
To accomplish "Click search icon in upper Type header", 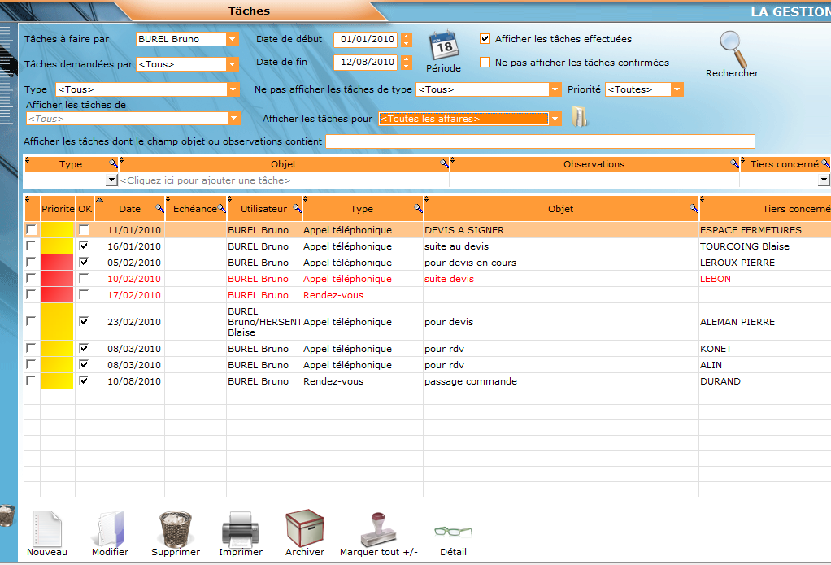I will (113, 163).
